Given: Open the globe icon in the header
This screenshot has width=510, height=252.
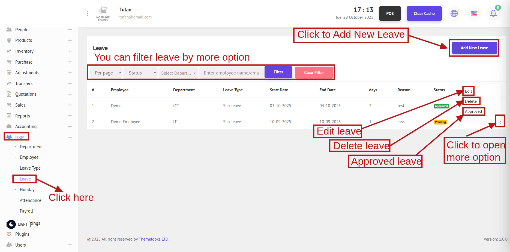Looking at the screenshot, I should click(454, 13).
